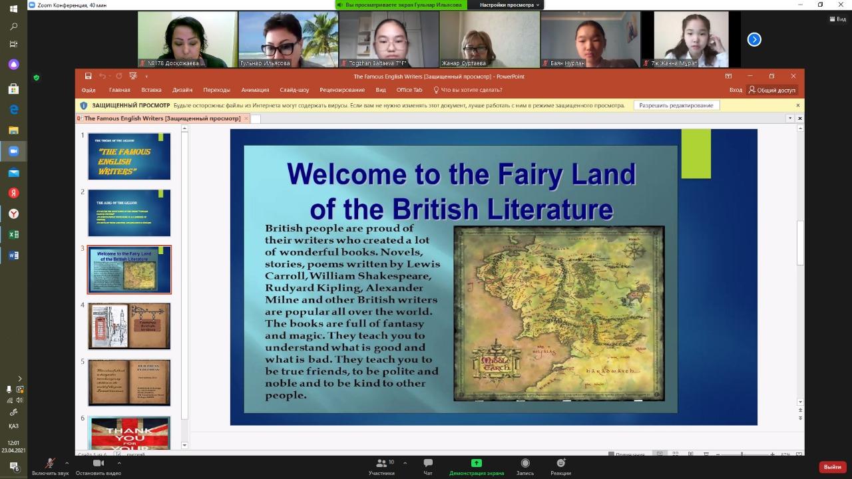Screen dimensions: 852x479
Task: Open the Анимация ribbon tab
Action: (255, 90)
